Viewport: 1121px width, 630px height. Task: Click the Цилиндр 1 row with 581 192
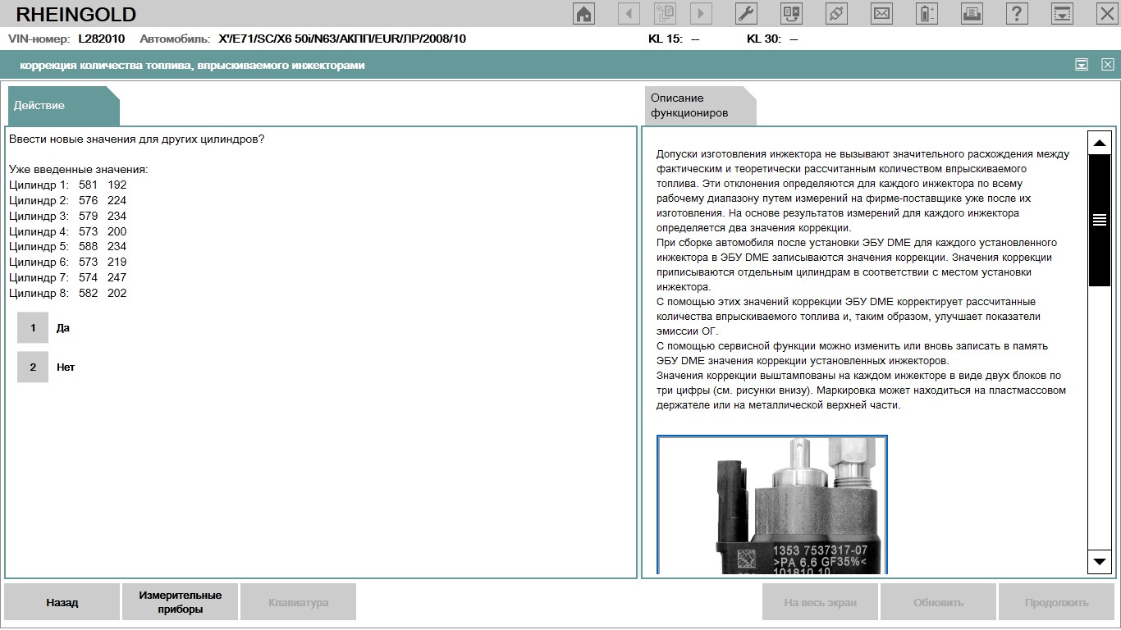coord(68,185)
